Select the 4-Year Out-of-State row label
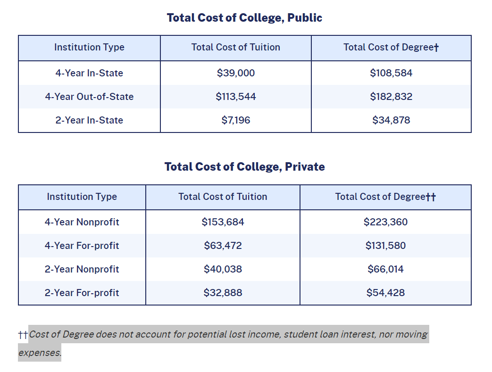Screen dimensions: 492x372 pyautogui.click(x=89, y=97)
